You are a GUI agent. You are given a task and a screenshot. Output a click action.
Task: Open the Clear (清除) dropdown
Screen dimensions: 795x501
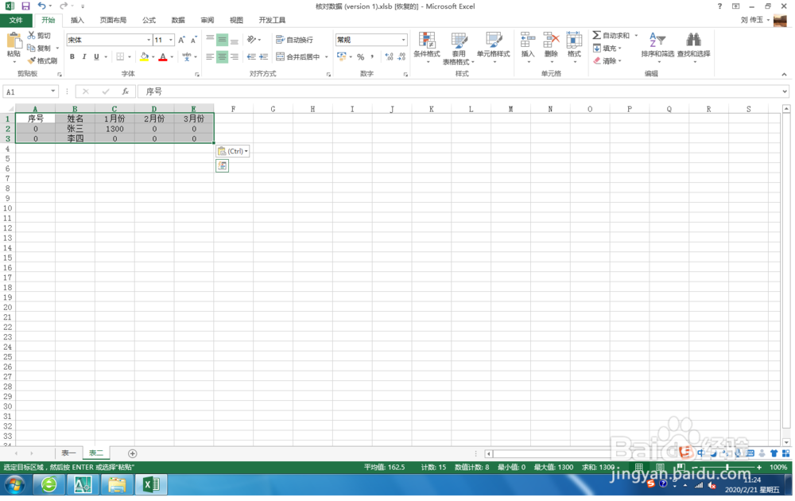point(607,61)
